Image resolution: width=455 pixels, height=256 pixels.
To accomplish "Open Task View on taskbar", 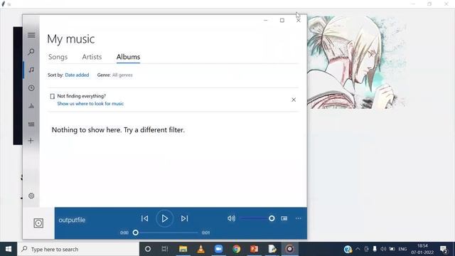I will point(165,249).
